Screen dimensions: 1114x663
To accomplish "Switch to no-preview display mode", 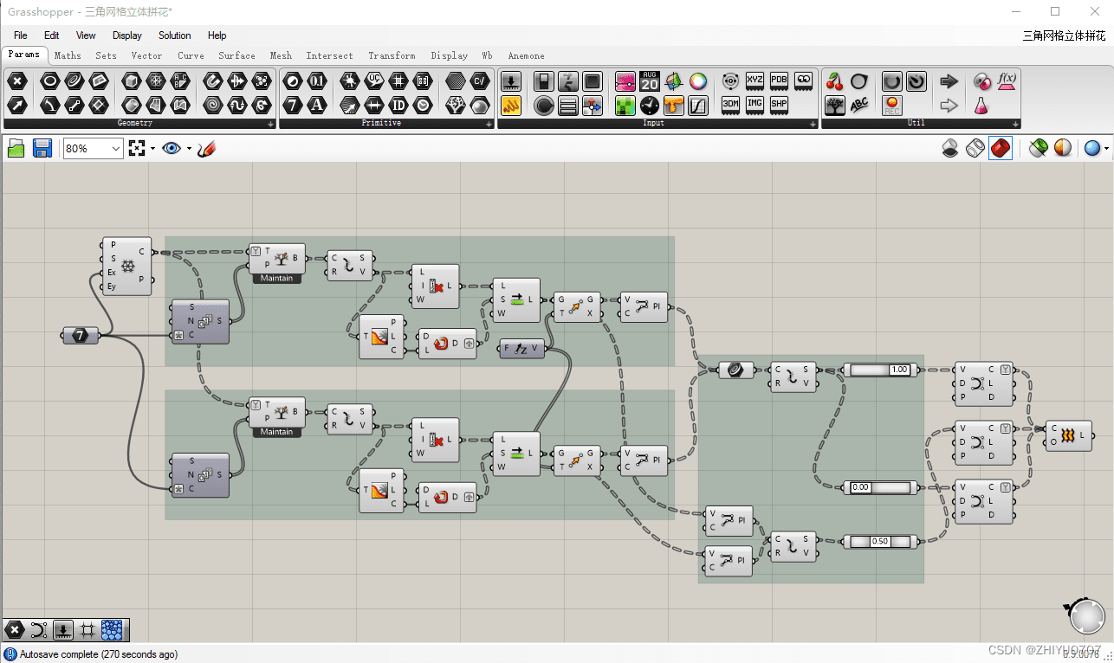I will 950,148.
